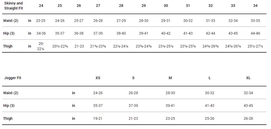
Task: Select the XS column header
Action: [98, 78]
